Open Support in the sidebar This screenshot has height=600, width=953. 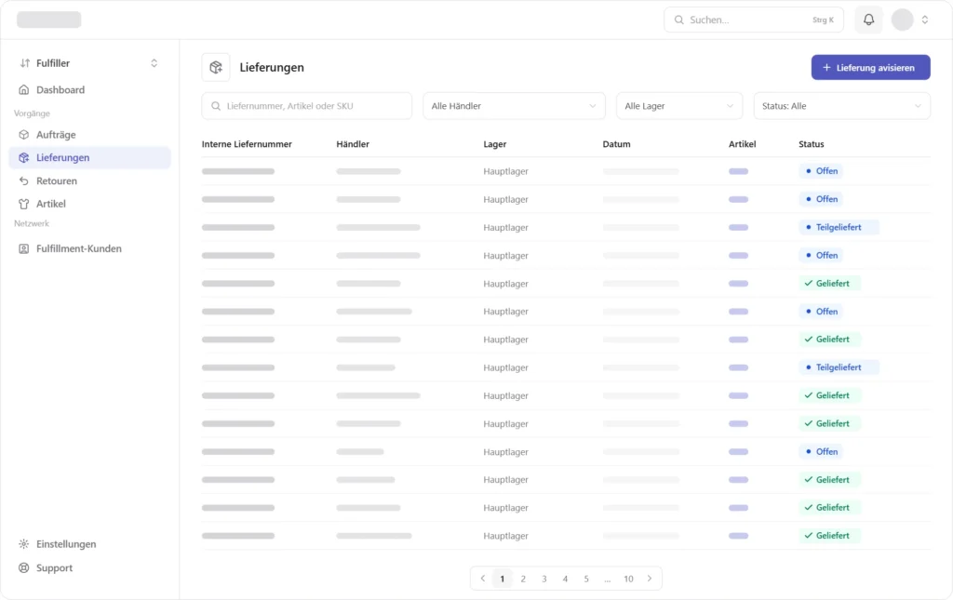pyautogui.click(x=90, y=567)
